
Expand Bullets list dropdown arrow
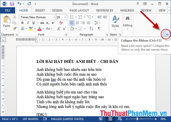(x=76, y=17)
